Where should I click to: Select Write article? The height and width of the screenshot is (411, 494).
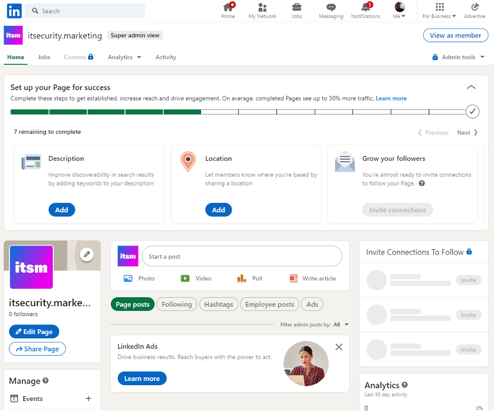312,278
